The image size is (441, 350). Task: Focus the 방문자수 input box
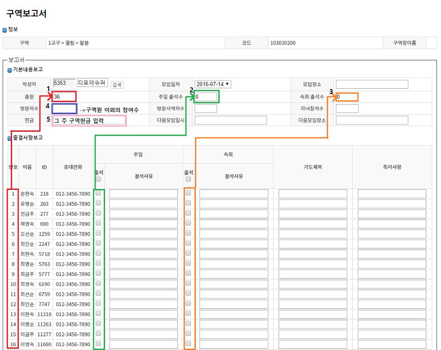pyautogui.click(x=64, y=108)
